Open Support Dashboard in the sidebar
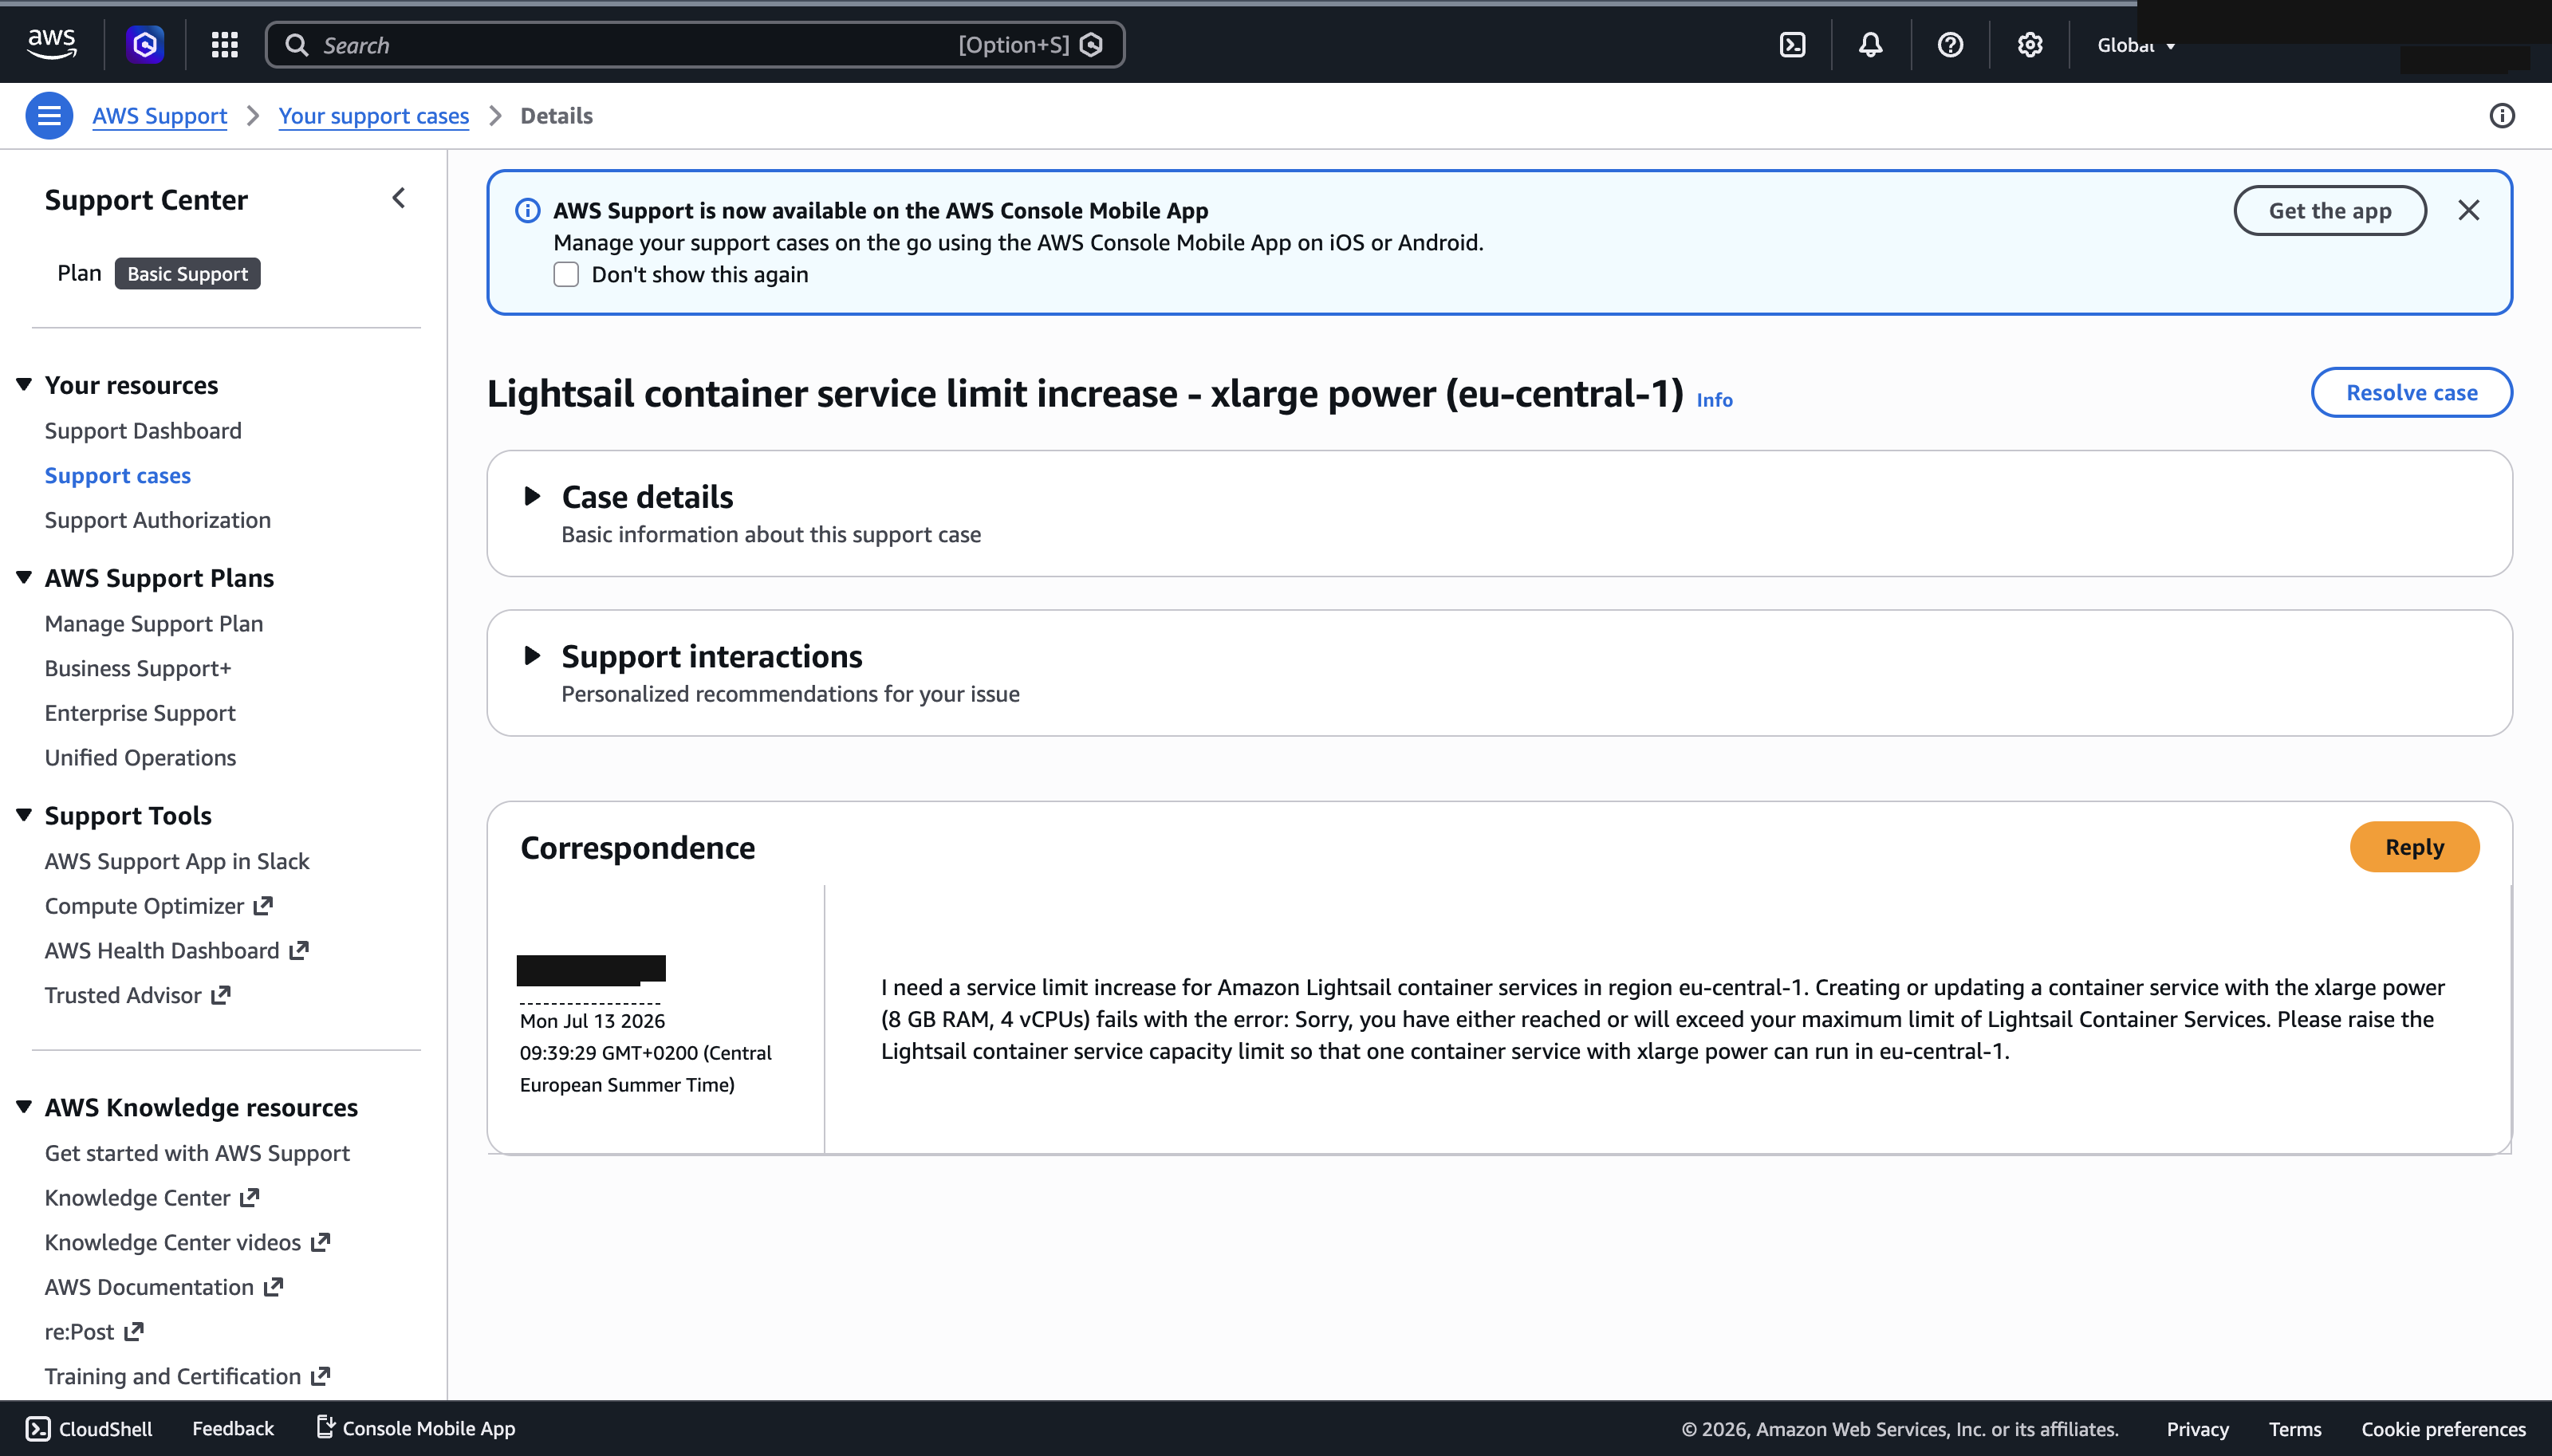The height and width of the screenshot is (1456, 2552). 143,431
